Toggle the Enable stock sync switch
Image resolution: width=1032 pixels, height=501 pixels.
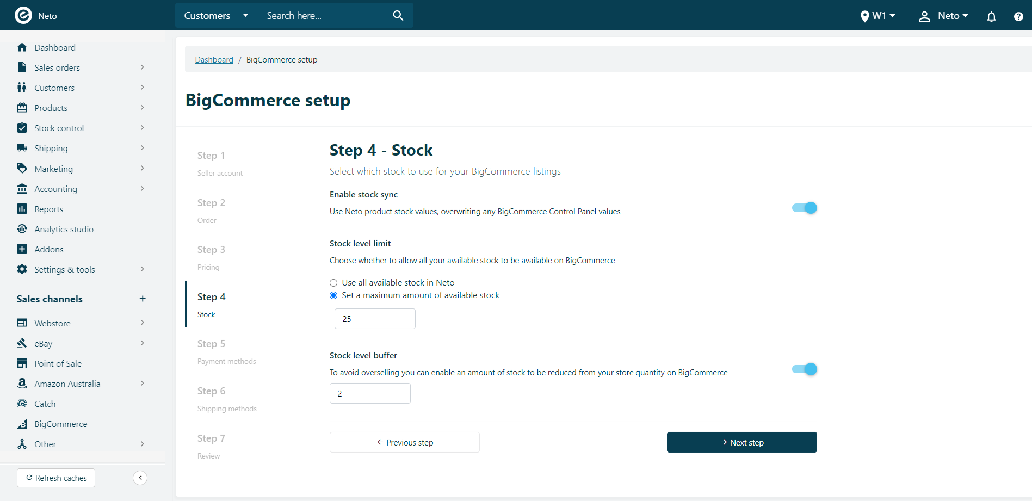[x=805, y=208]
